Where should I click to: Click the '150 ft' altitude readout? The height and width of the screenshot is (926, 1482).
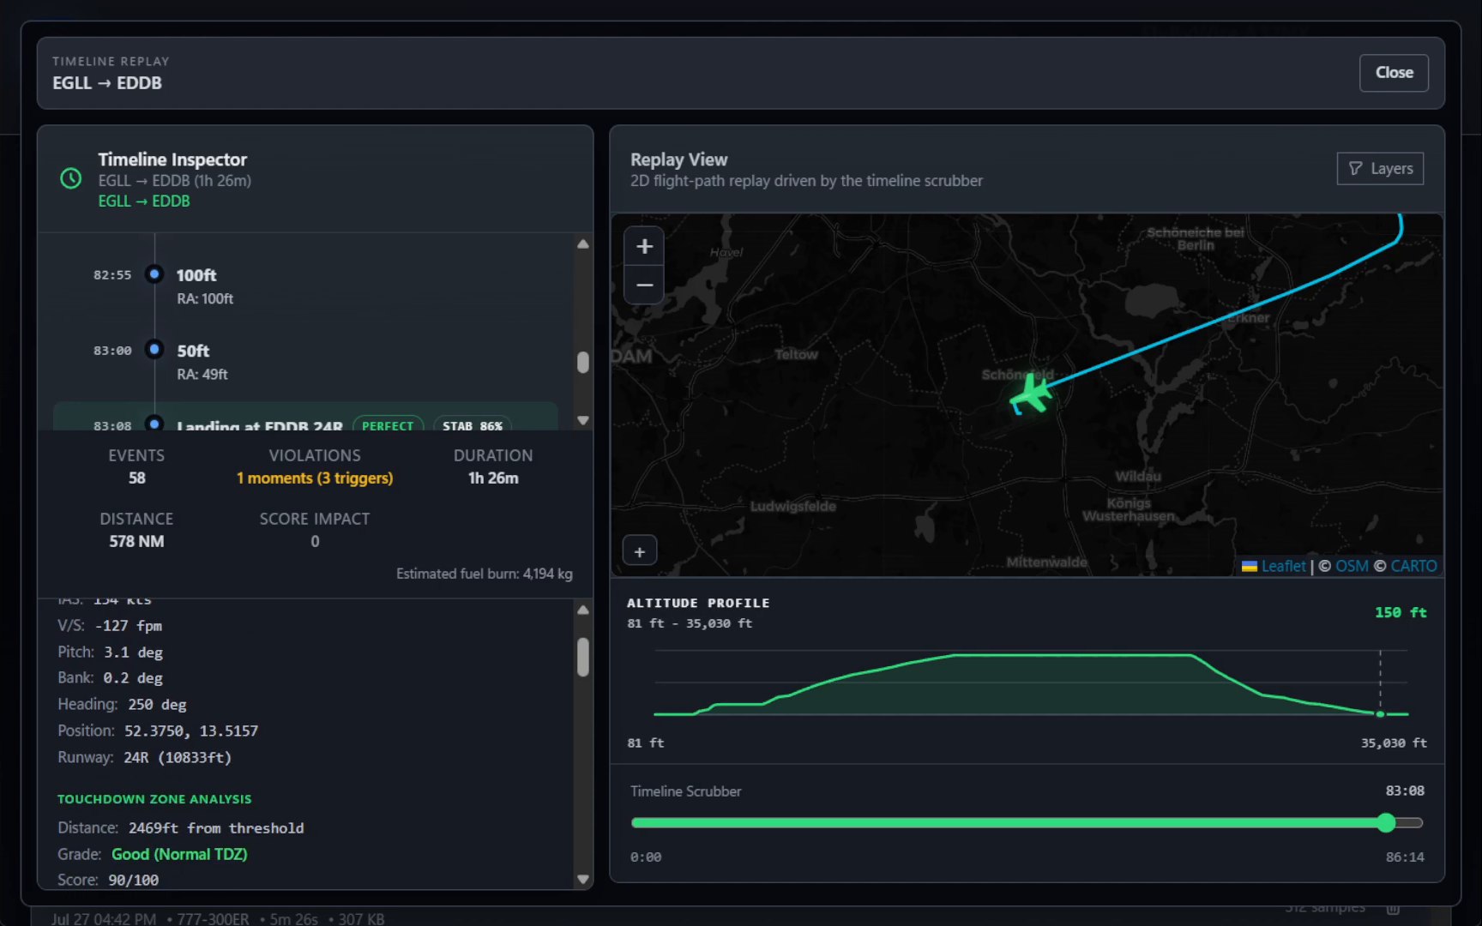pyautogui.click(x=1401, y=612)
